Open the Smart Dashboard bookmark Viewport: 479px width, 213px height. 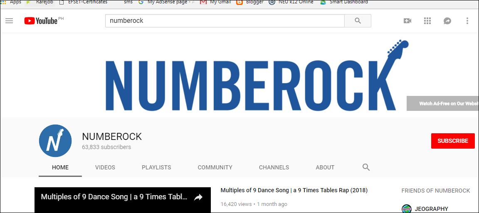pyautogui.click(x=344, y=2)
